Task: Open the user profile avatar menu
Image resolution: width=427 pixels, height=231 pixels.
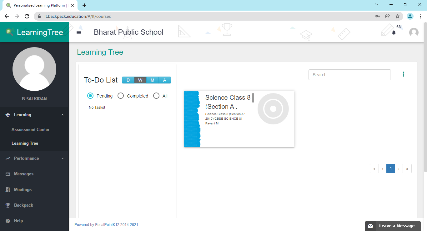Action: pos(414,33)
